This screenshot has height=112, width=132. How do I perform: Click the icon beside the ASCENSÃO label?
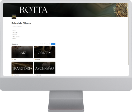[x=35, y=75]
